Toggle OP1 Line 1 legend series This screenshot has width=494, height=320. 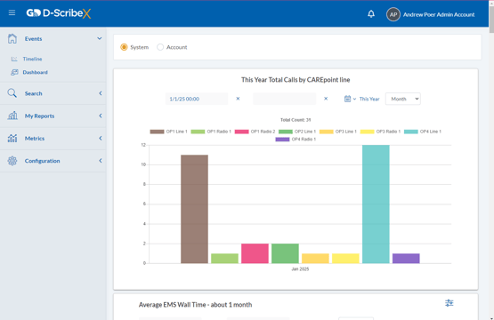click(x=168, y=132)
